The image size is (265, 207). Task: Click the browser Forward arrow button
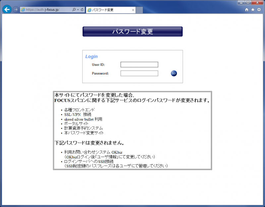point(15,10)
